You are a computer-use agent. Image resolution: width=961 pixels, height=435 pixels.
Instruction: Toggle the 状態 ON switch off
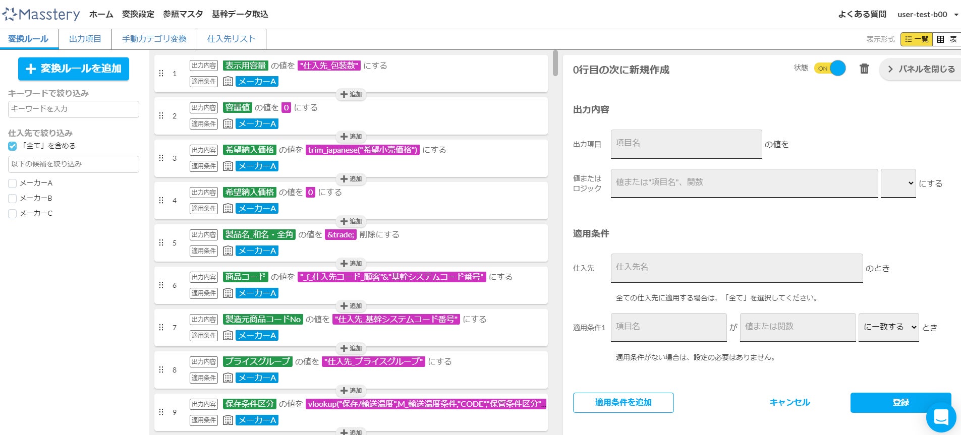tap(830, 69)
